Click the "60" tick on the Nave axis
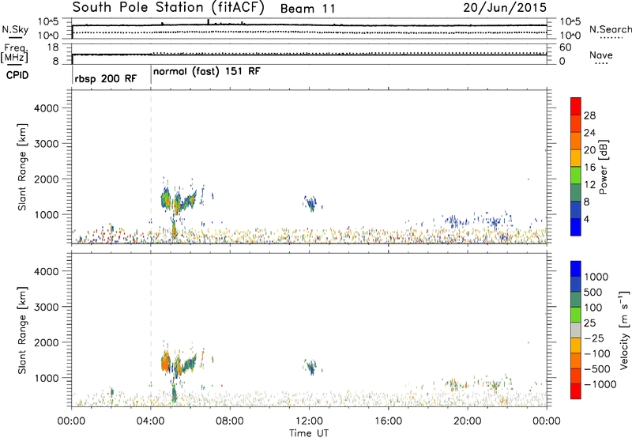The width and height of the screenshot is (632, 438). 566,47
